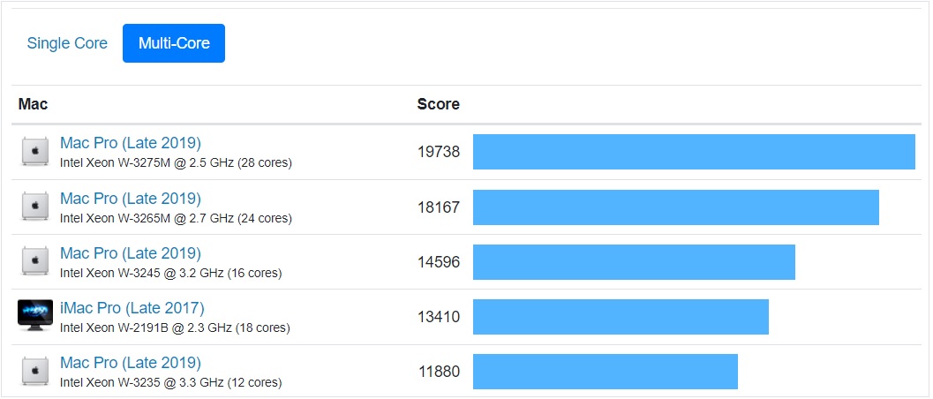Viewport: 933px width, 399px height.
Task: Select the Multi-Core tab
Action: [174, 43]
